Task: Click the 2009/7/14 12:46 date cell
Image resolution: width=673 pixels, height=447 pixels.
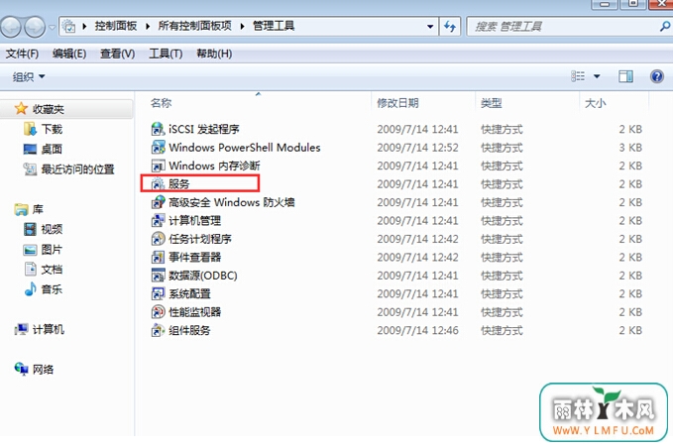Action: point(417,330)
